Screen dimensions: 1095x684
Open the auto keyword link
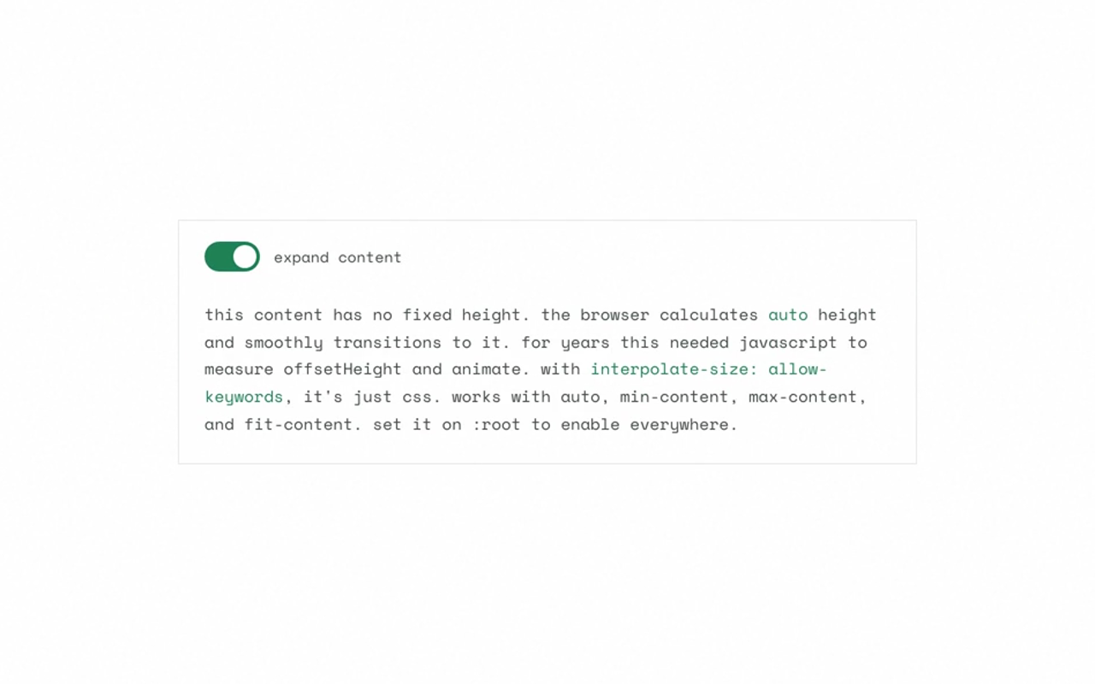[x=788, y=315]
